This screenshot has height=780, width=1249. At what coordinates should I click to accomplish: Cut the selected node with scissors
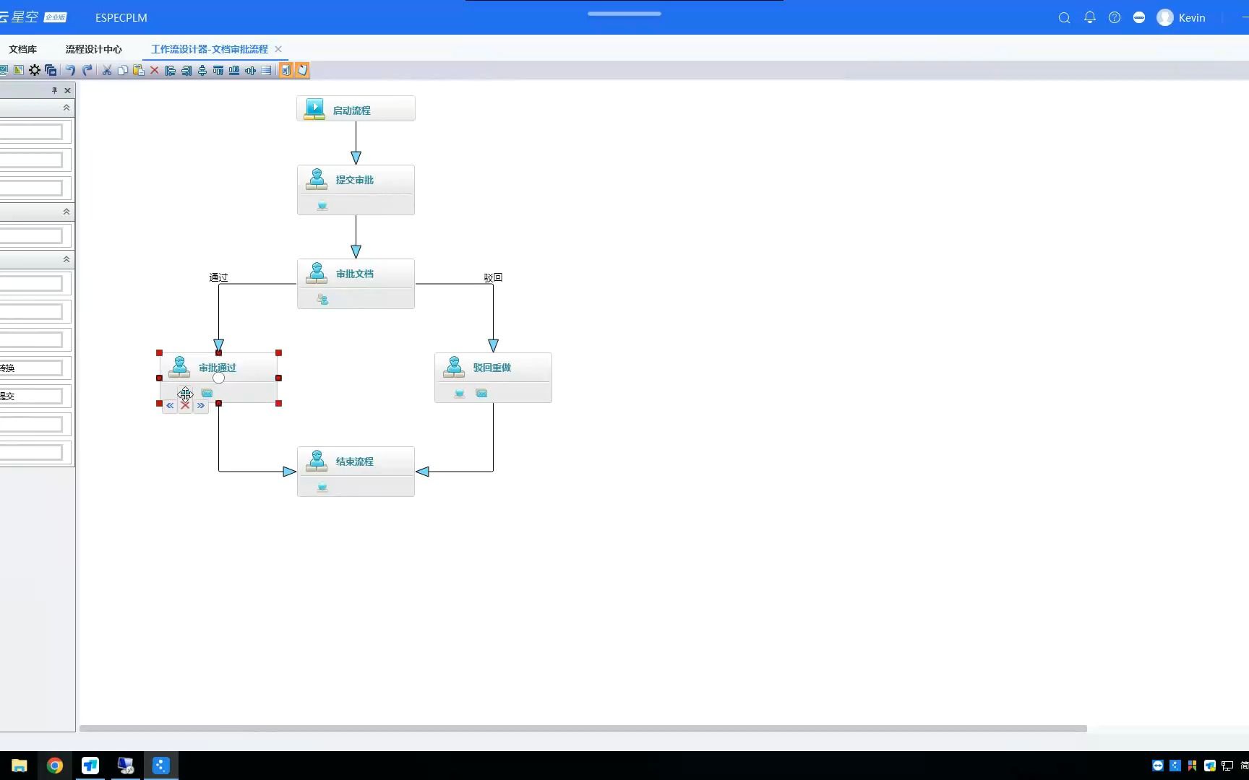(107, 70)
